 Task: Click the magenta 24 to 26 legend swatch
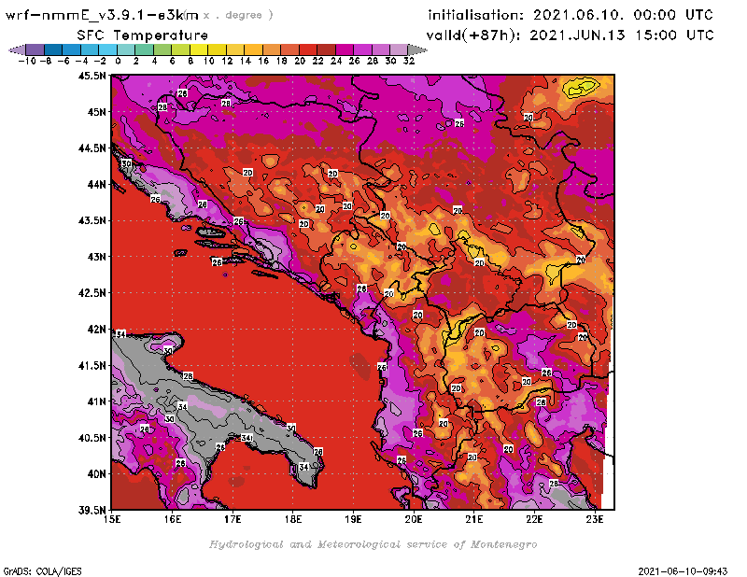(x=345, y=49)
